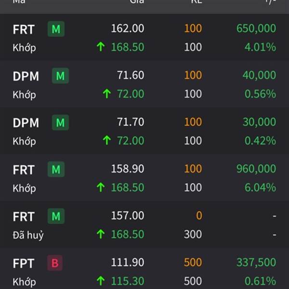Click the red B badge beside FPT
Image resolution: width=289 pixels, height=289 pixels.
pos(55,263)
